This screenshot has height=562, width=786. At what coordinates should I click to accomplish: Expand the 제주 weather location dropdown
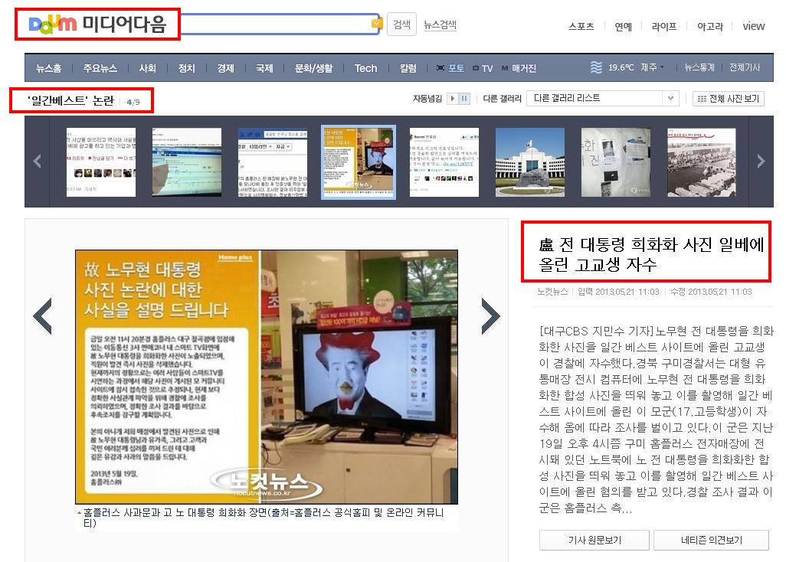(653, 67)
